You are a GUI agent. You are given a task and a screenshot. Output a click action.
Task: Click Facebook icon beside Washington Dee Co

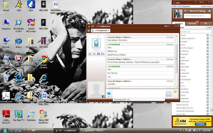[208, 108]
